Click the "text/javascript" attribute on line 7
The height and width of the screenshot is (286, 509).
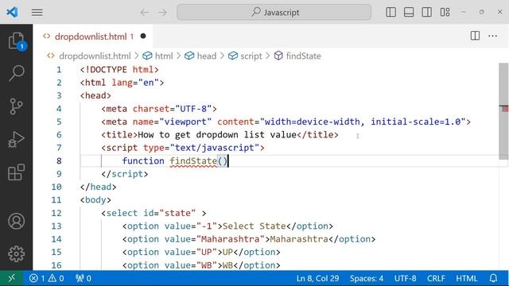tap(215, 148)
